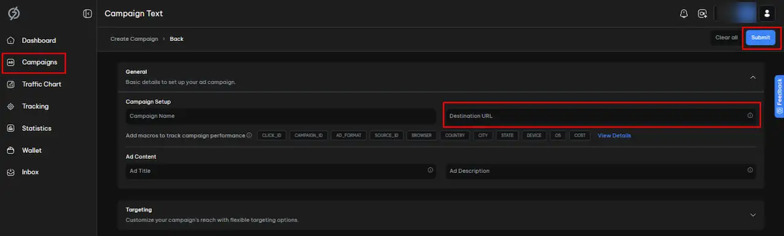The height and width of the screenshot is (236, 784).
Task: Go to Dashboard in the sidebar
Action: [x=39, y=40]
